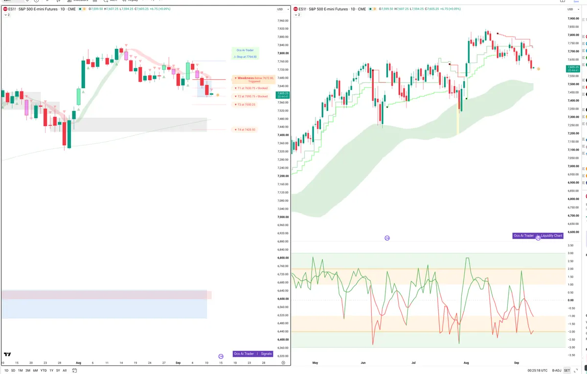Select the 6M time range

tap(35, 371)
